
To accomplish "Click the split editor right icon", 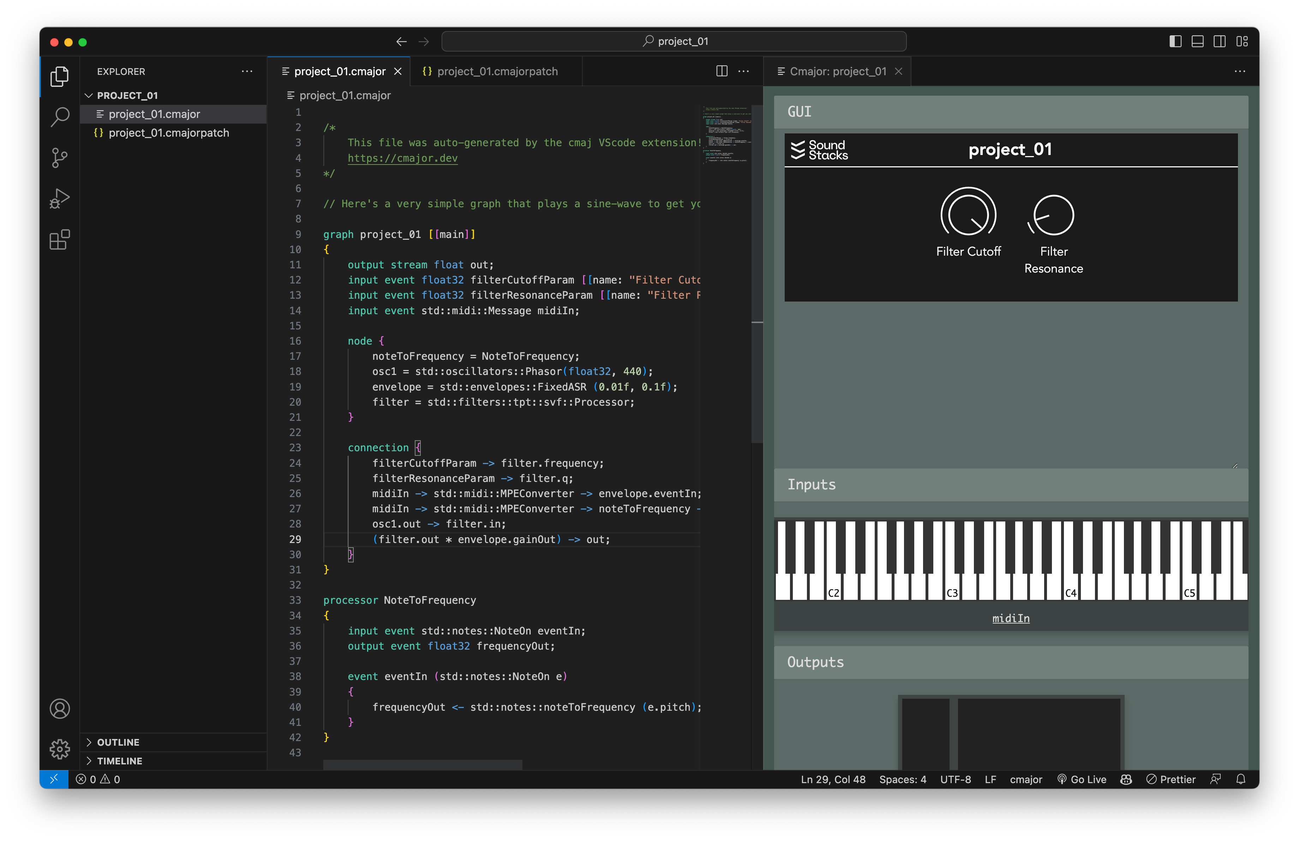I will coord(722,71).
